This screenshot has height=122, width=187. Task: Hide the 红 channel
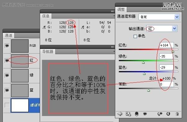(7, 60)
